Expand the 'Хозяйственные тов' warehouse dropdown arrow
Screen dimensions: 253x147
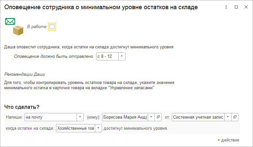point(98,128)
